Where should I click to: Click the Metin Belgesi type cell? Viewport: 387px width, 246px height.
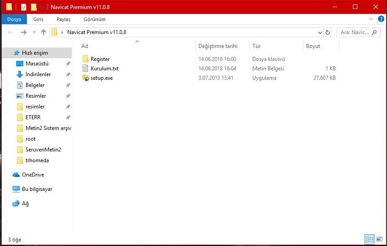point(268,69)
